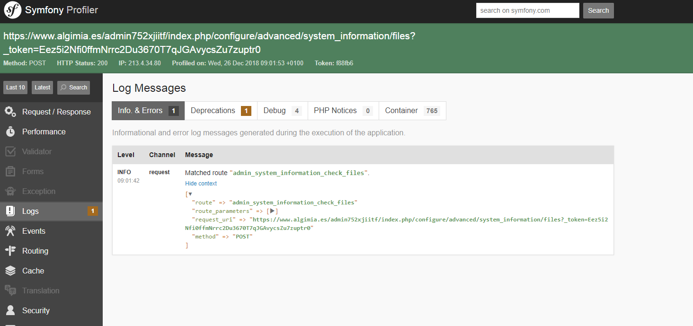Collapse the context array triangle
The height and width of the screenshot is (326, 693).
[x=190, y=194]
